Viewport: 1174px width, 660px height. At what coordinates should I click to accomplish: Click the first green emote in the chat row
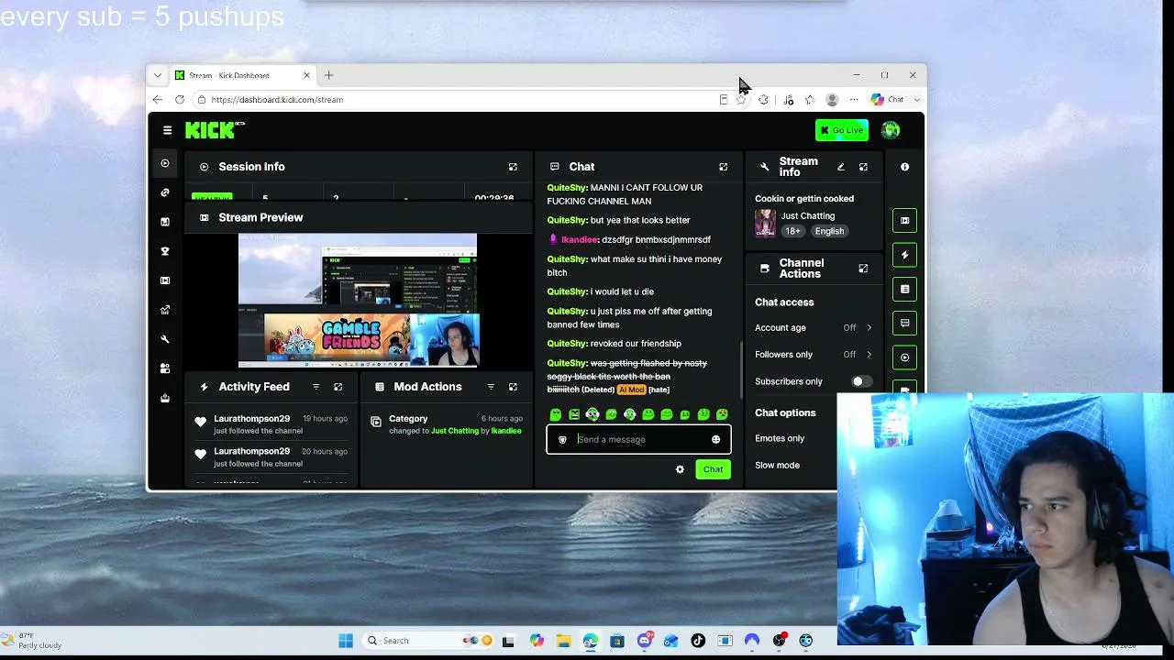pos(555,414)
